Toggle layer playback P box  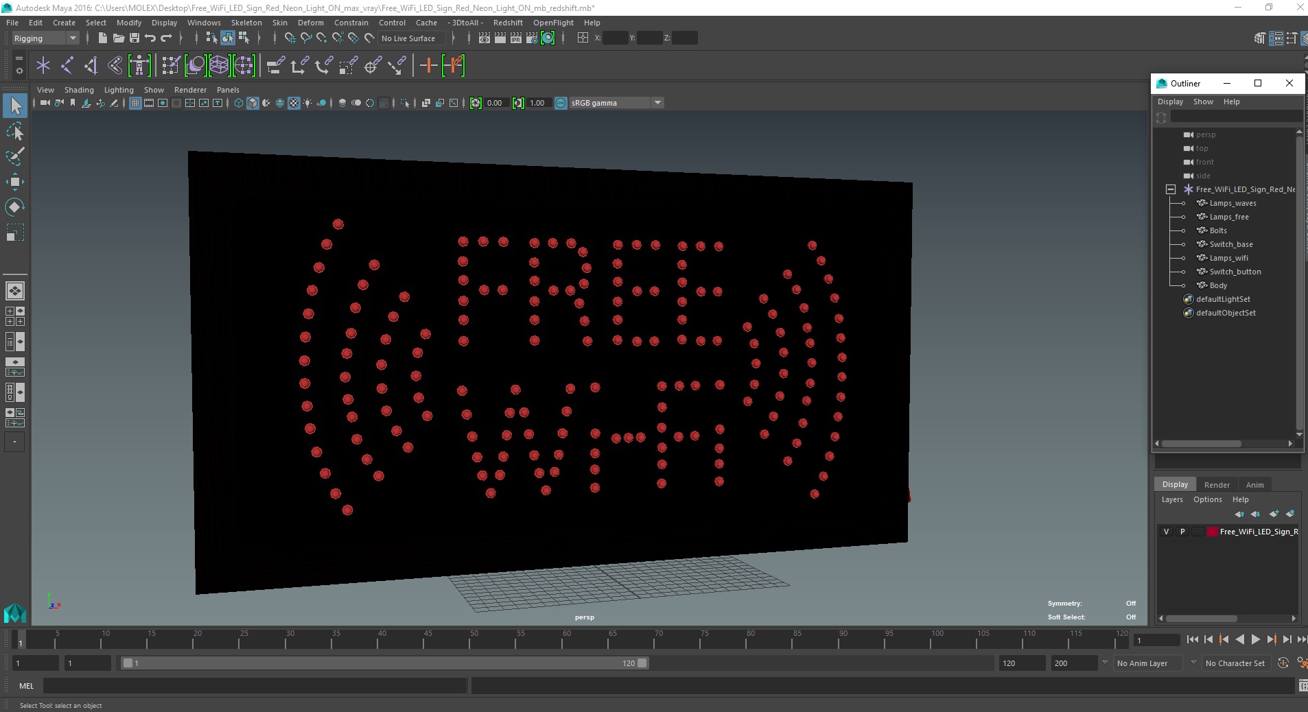[x=1182, y=532]
